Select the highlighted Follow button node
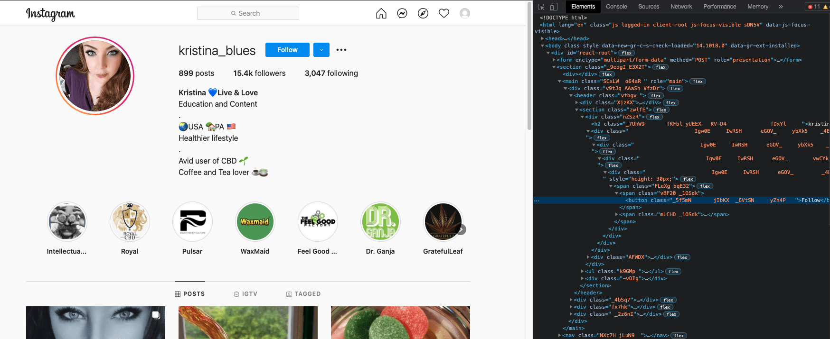Image resolution: width=830 pixels, height=339 pixels. [681, 201]
